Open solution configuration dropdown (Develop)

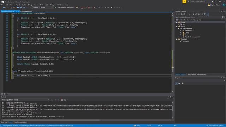pyautogui.click(x=36, y=8)
